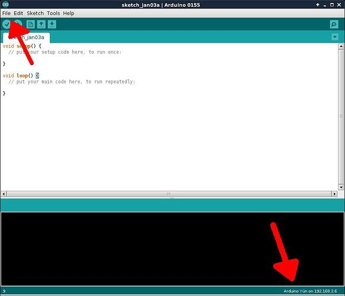The height and width of the screenshot is (296, 345).
Task: Create a new sketch with the New icon
Action: click(x=31, y=24)
